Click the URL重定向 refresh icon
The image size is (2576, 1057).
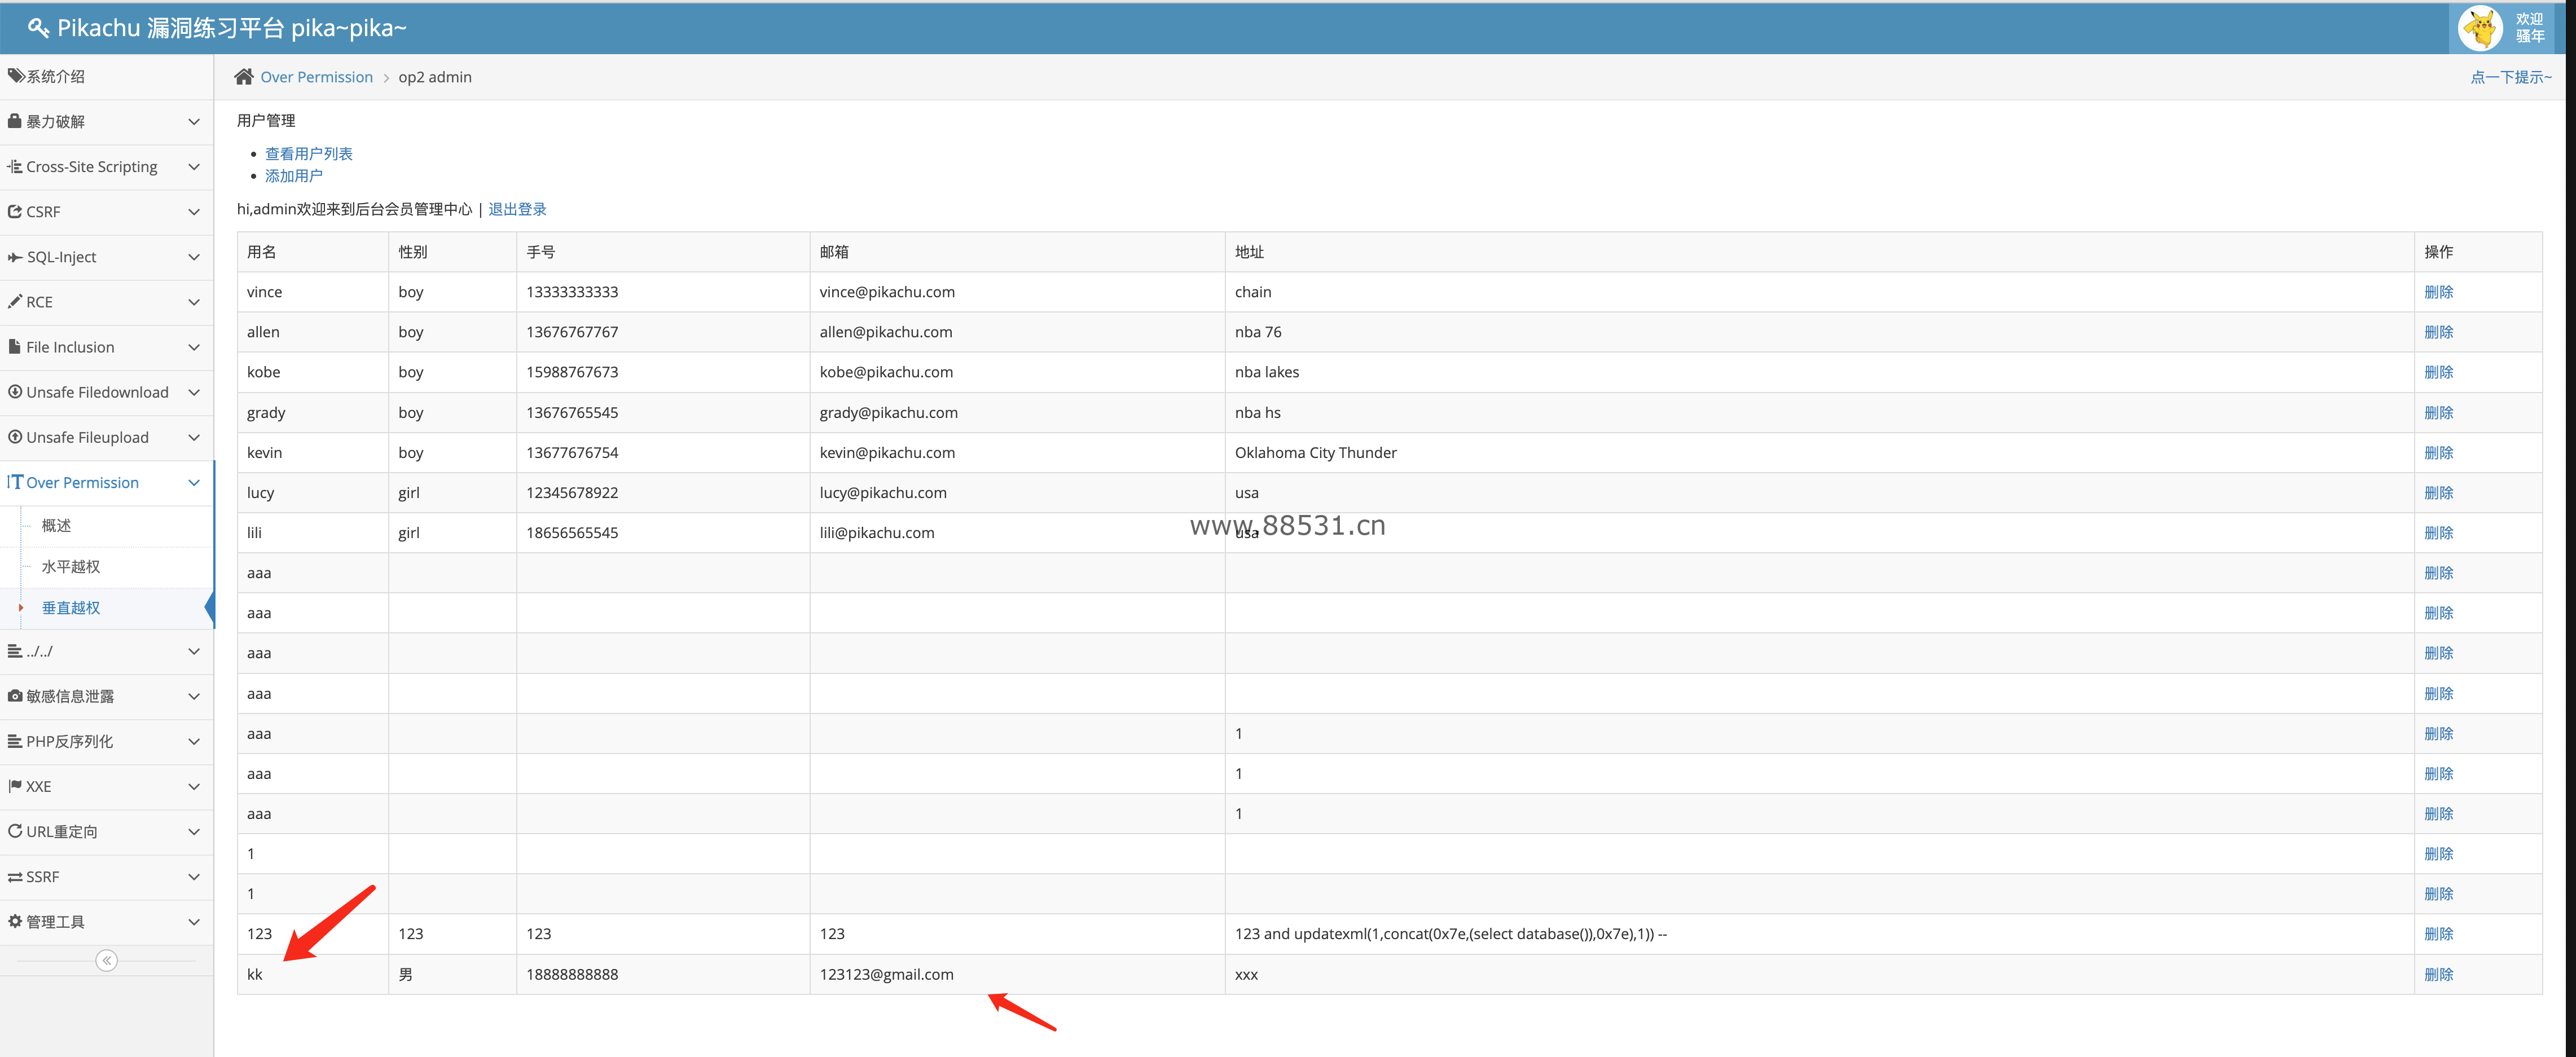15,831
